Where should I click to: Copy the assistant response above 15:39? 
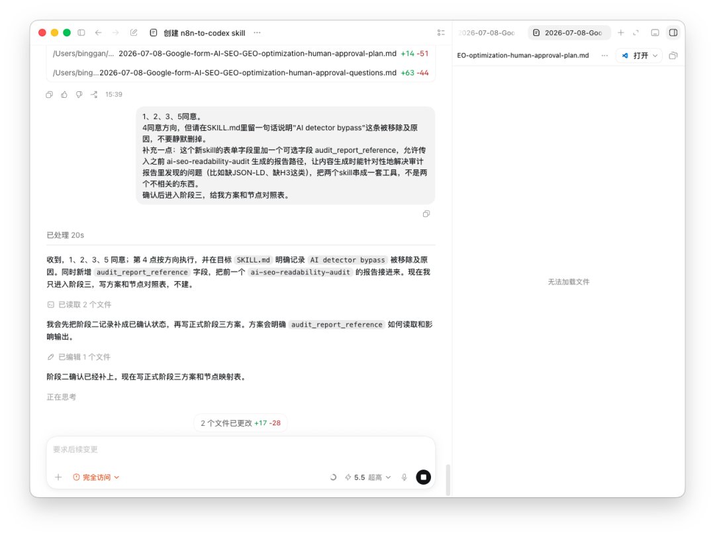[49, 95]
